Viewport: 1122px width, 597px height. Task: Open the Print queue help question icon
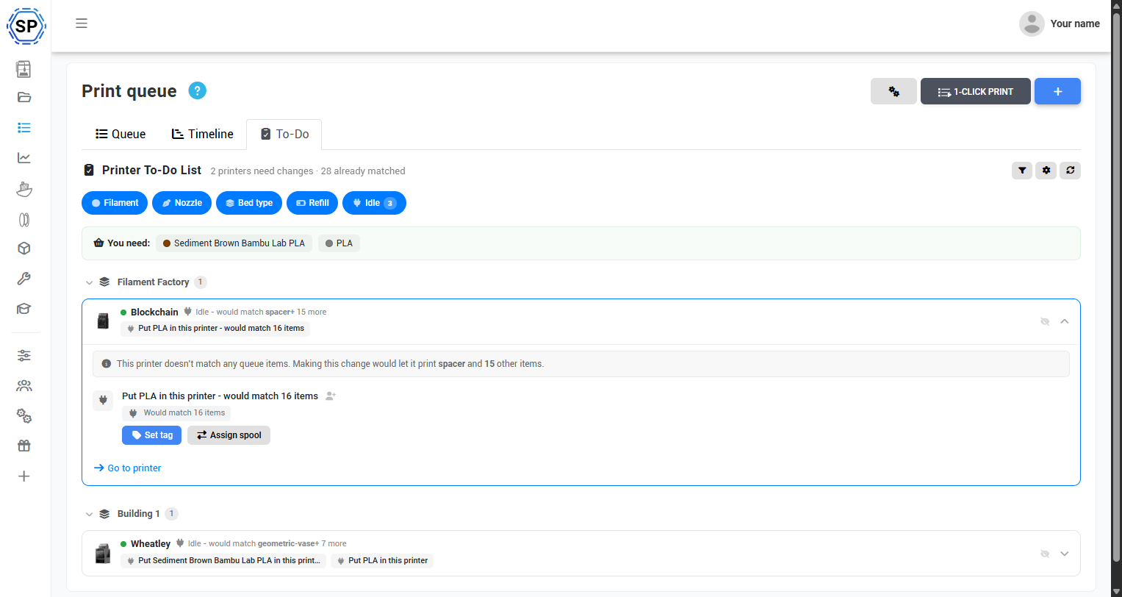coord(197,90)
